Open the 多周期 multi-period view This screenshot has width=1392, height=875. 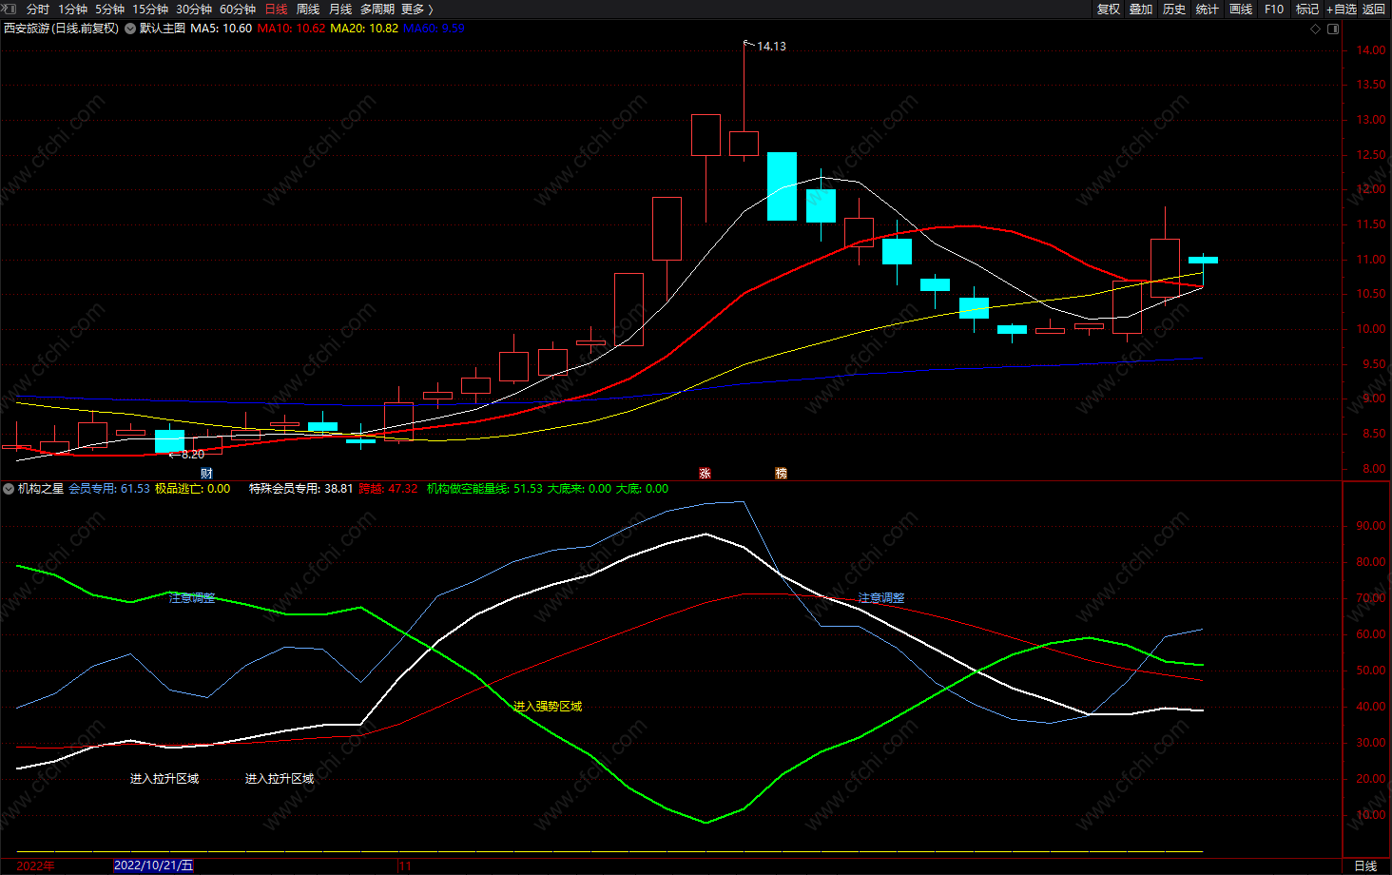pos(377,9)
